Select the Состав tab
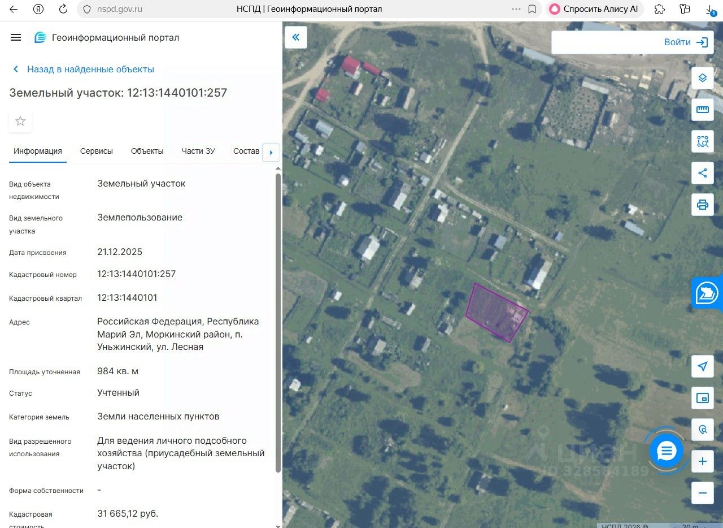723x528 pixels. [x=246, y=151]
